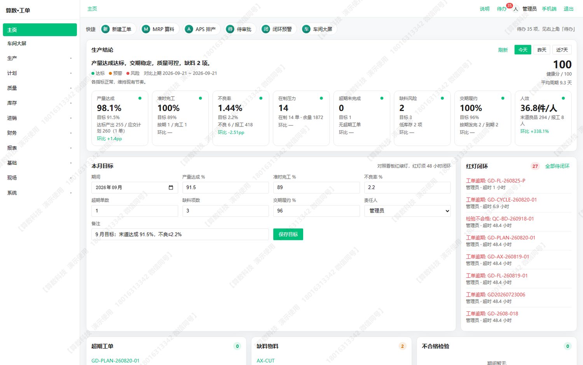Click 退出 to log out
The width and height of the screenshot is (583, 365).
(x=569, y=9)
